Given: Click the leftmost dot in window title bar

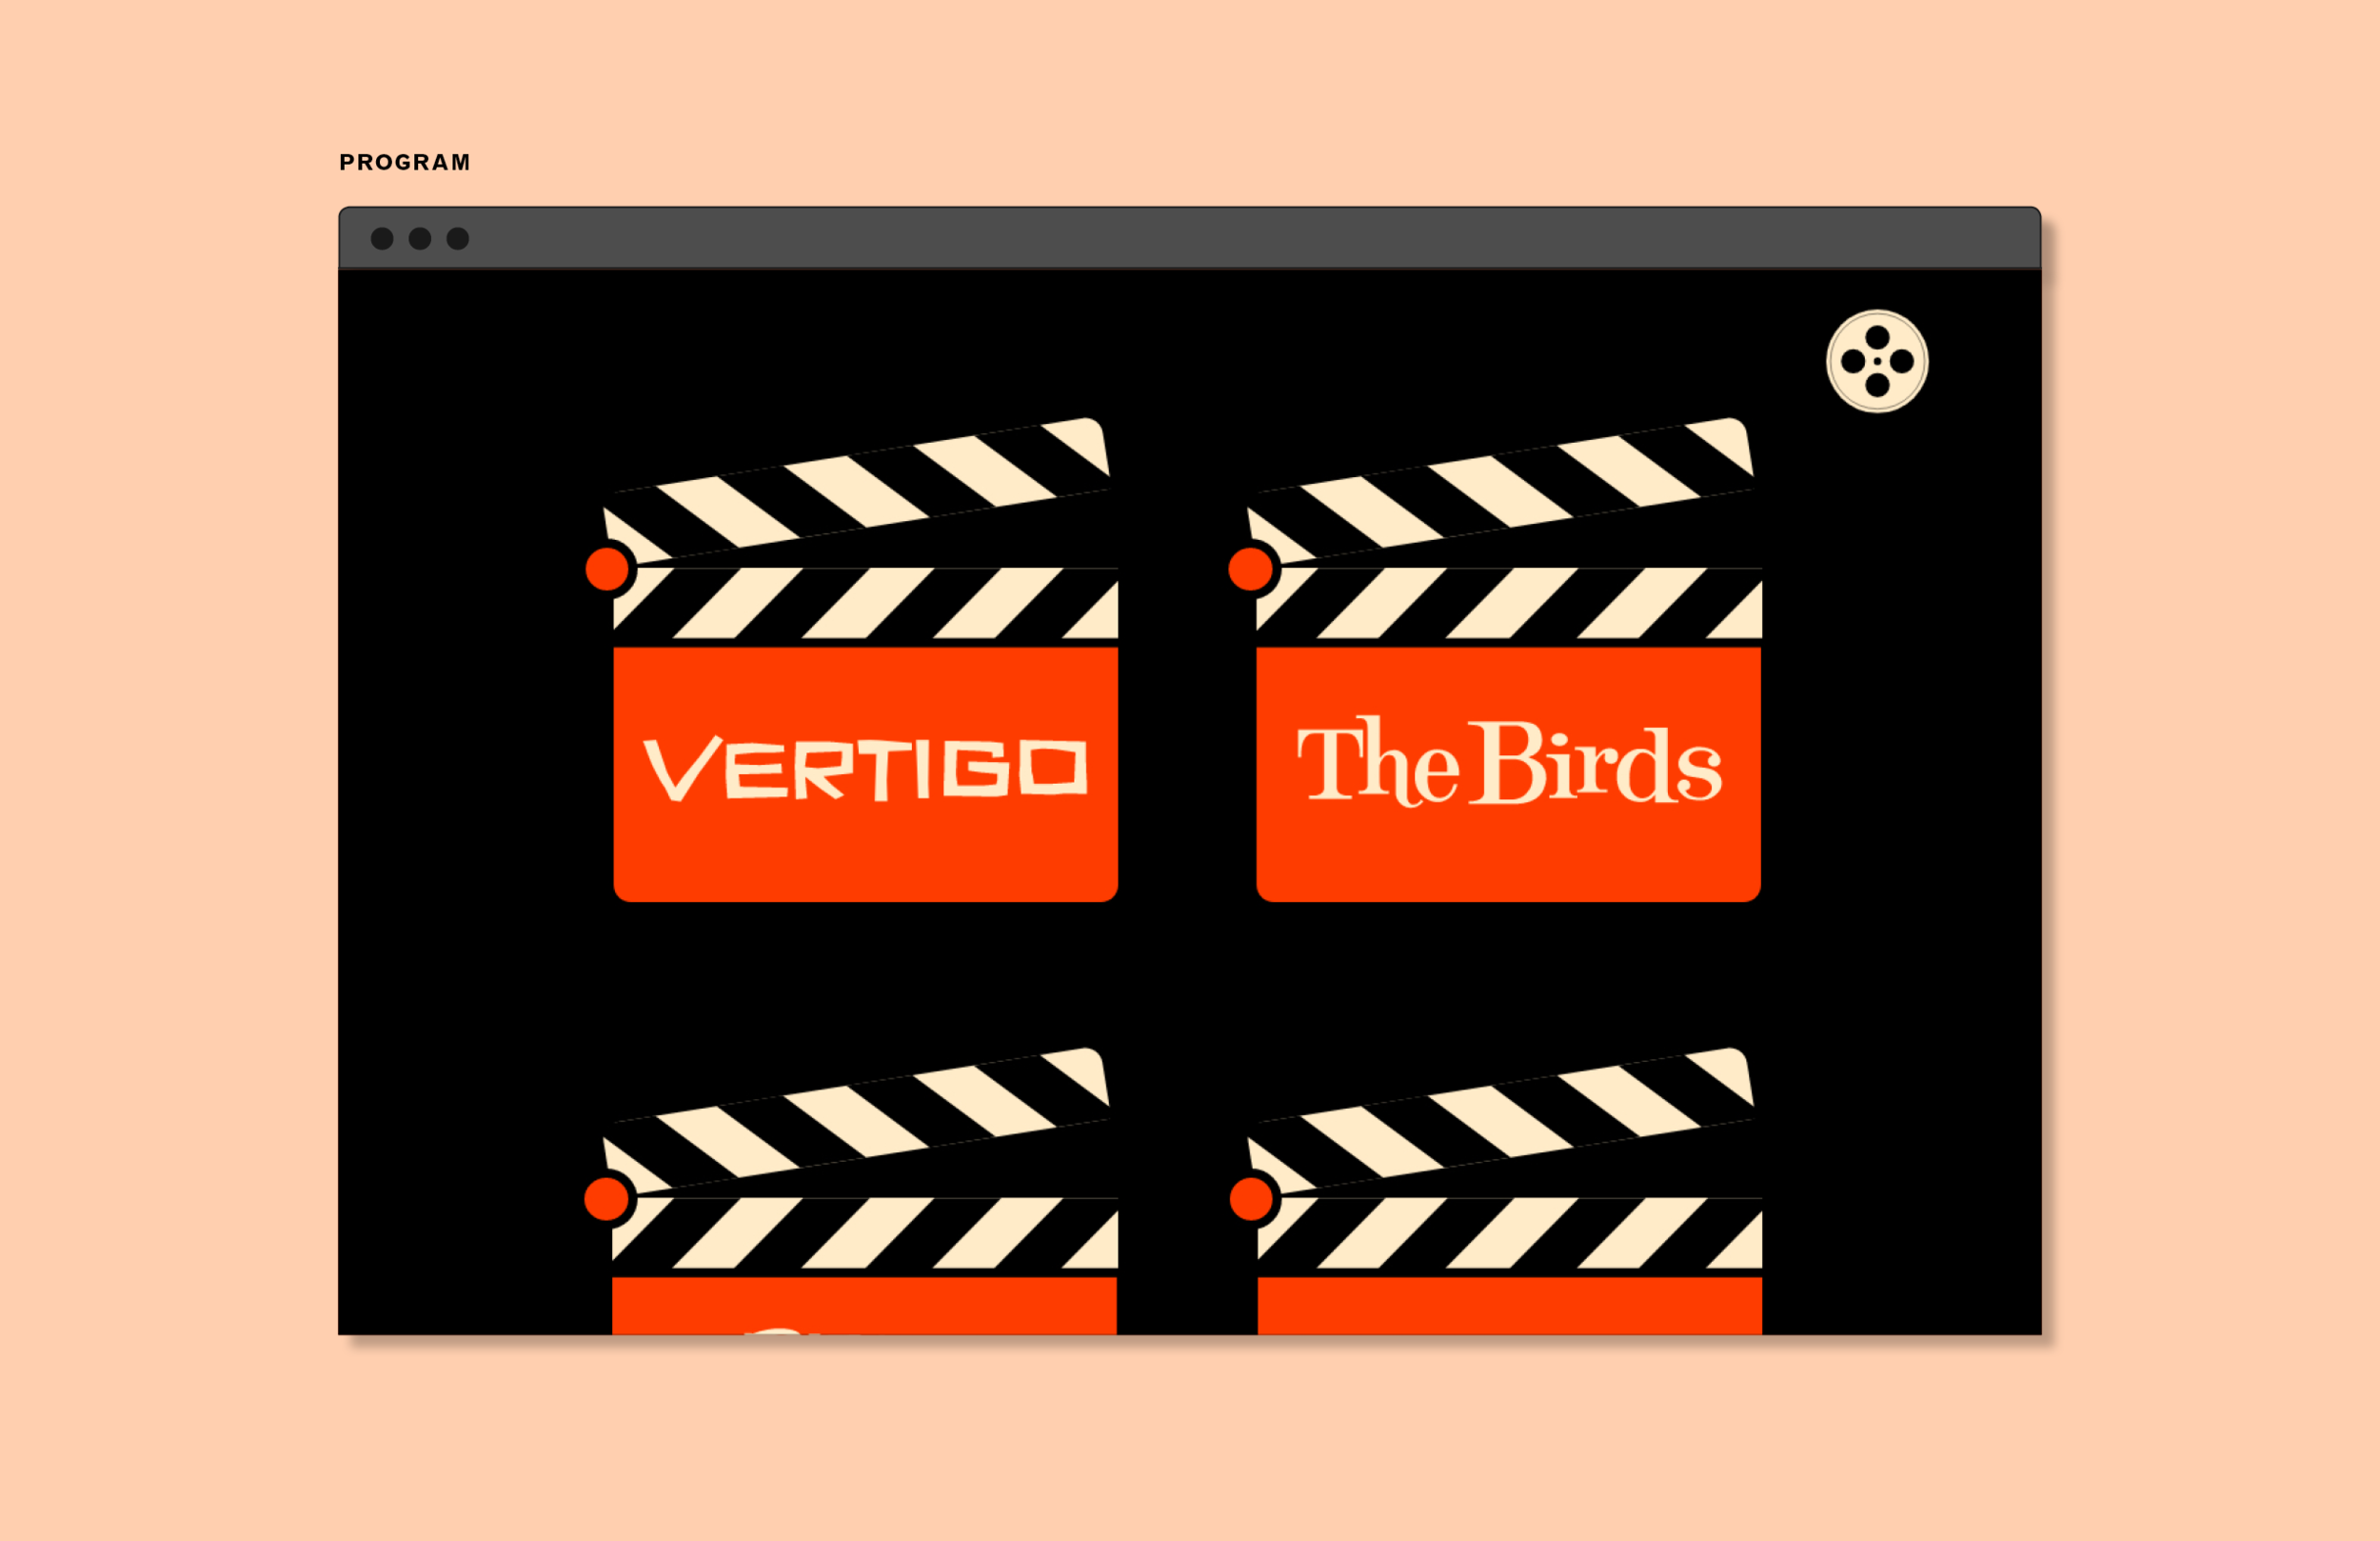Looking at the screenshot, I should 382,238.
